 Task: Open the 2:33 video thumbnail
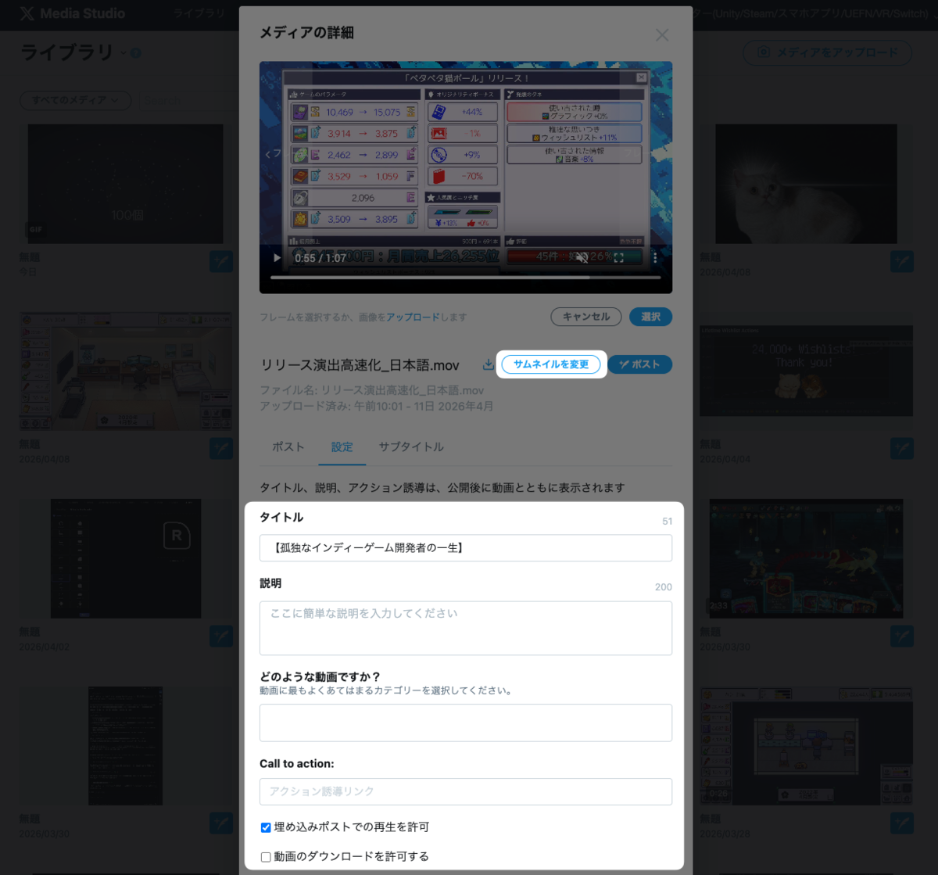[x=806, y=558]
